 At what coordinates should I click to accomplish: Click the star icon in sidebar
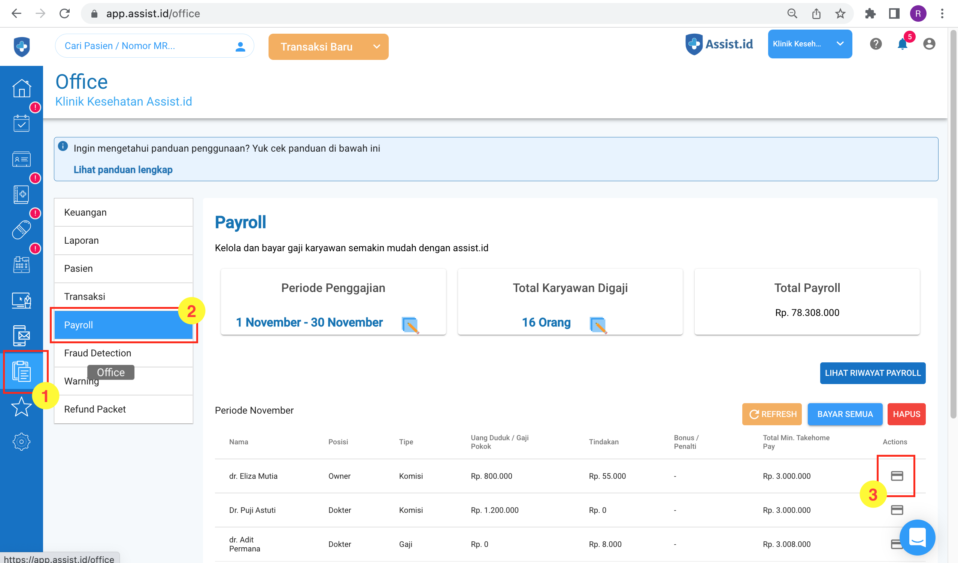21,407
